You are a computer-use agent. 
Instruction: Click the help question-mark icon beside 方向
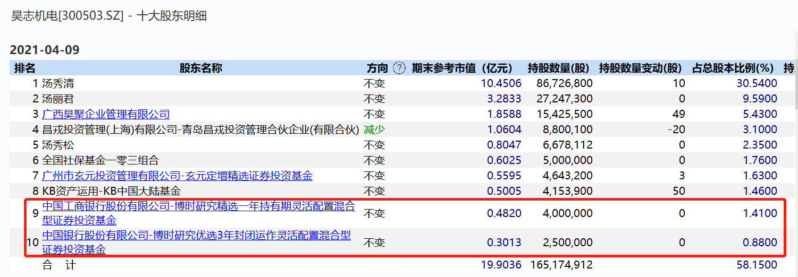point(399,68)
